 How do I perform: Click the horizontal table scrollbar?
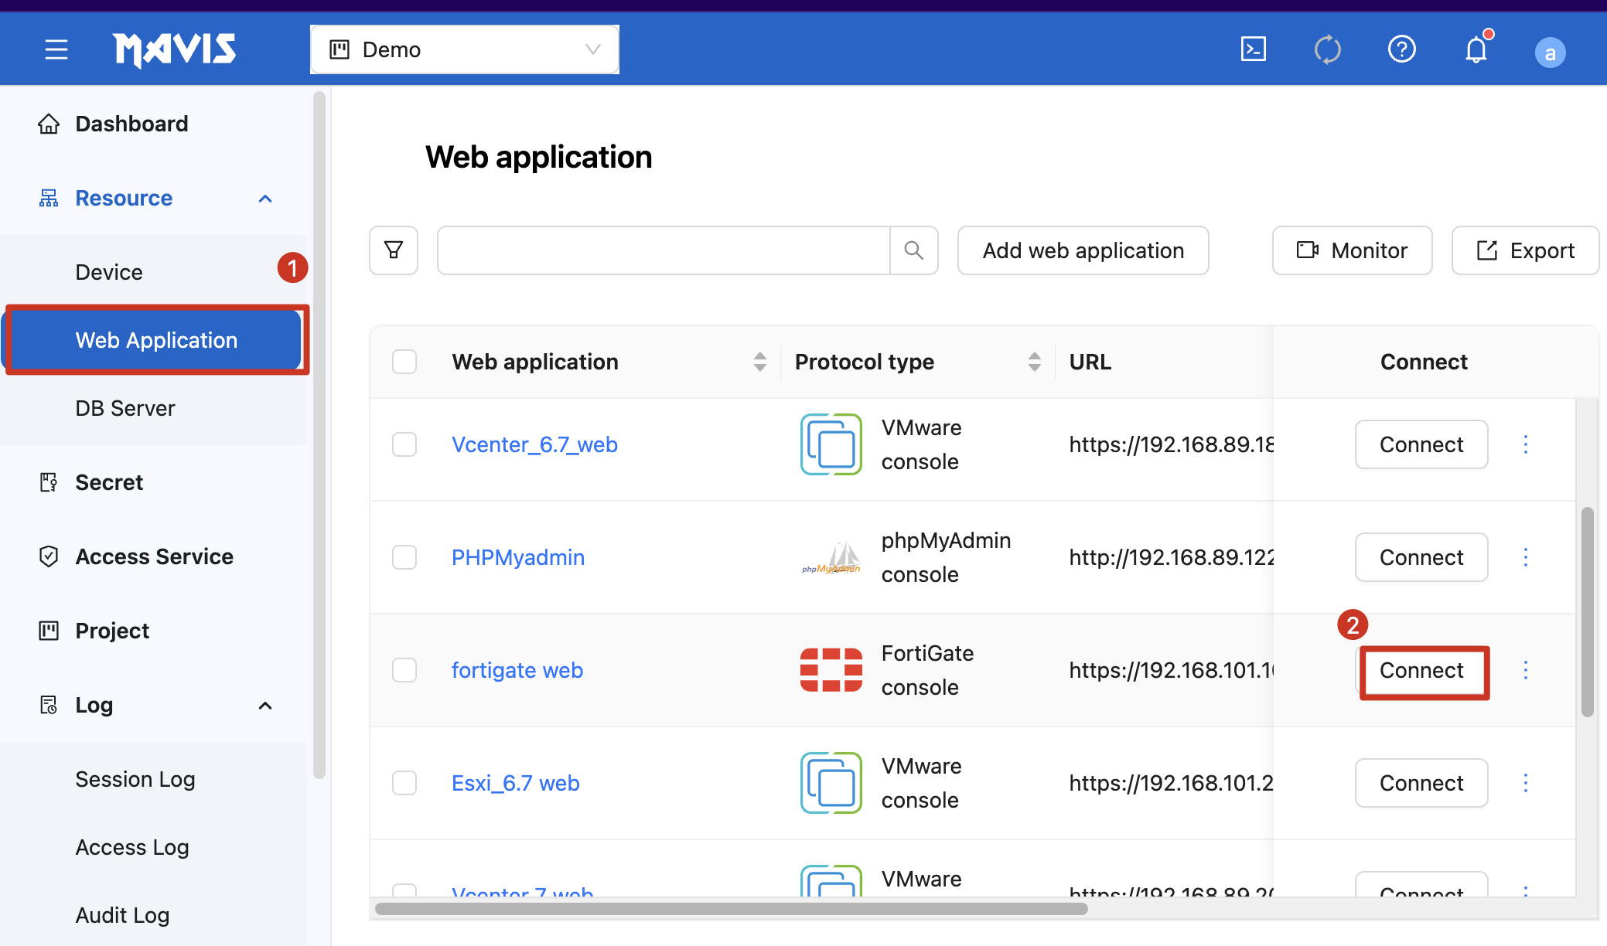731,909
